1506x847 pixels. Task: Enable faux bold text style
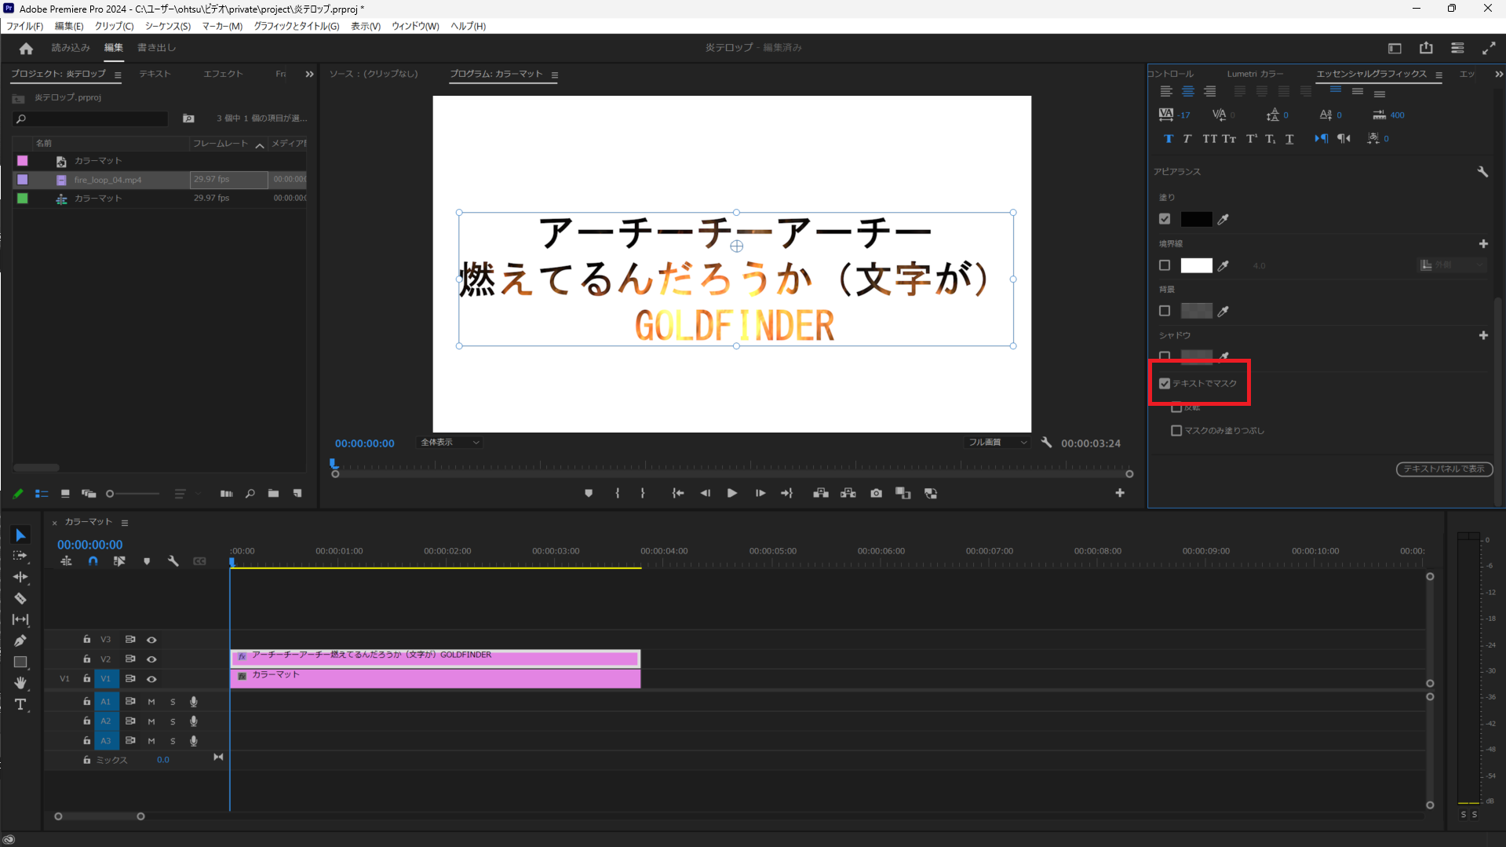coord(1168,139)
